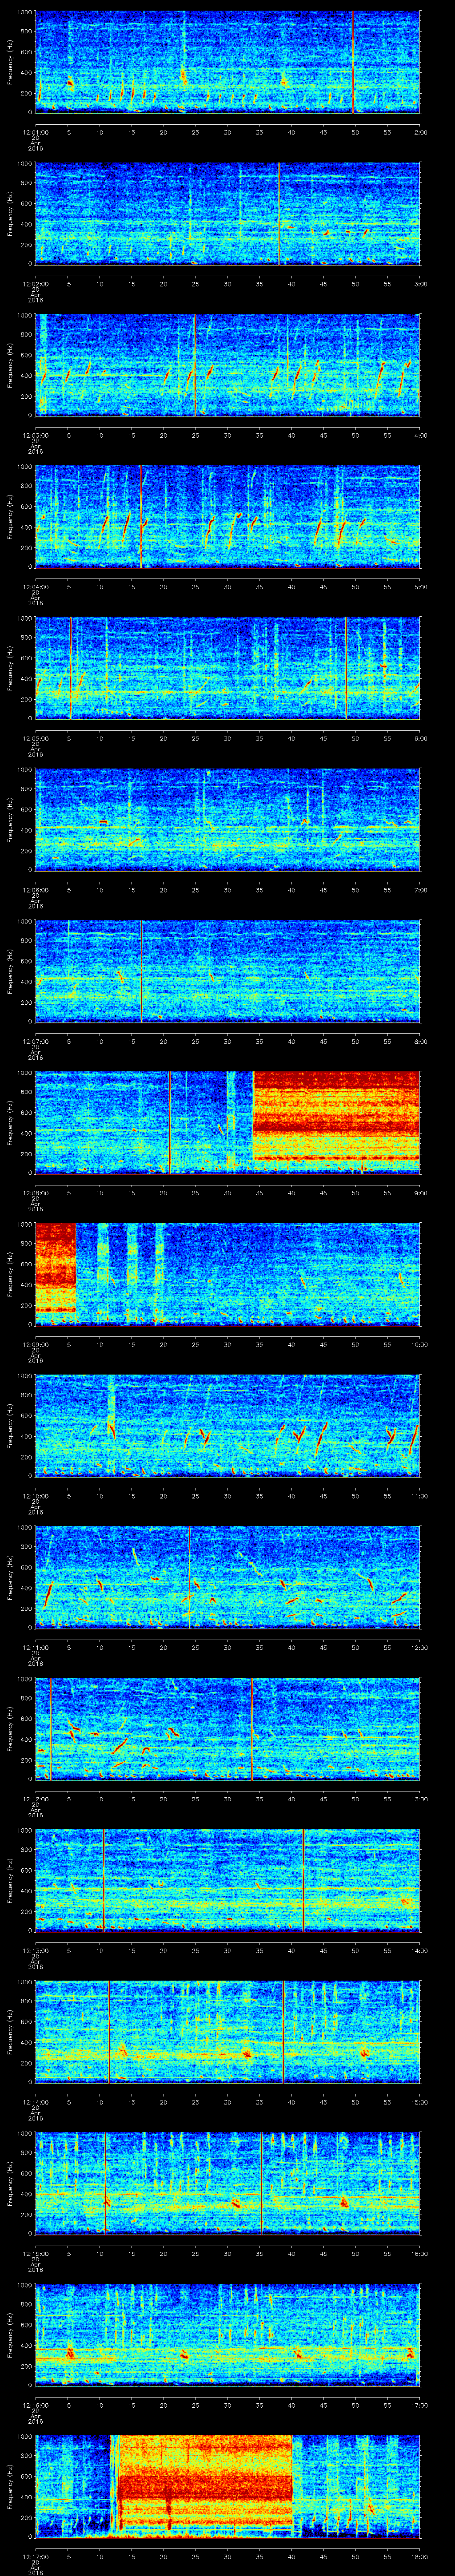Click the 12:01:00 start time label
Screen dimensions: 455x2576
point(35,132)
